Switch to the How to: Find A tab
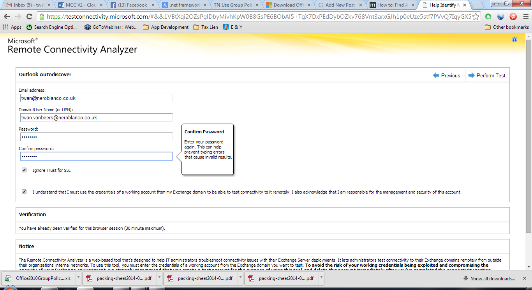Viewport: 532px width, 290px height. pyautogui.click(x=391, y=5)
